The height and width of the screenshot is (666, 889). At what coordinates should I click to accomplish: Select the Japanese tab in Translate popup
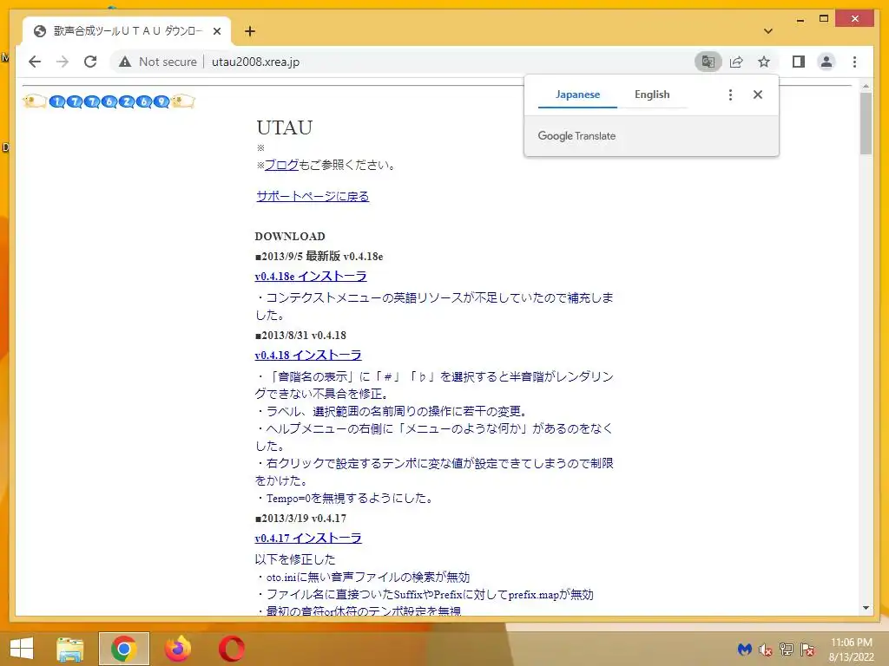pyautogui.click(x=577, y=95)
